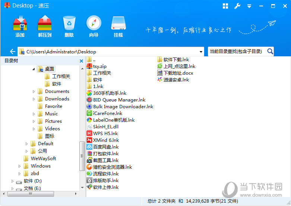
Task: Expand the Documents tree node
Action: click(x=34, y=91)
